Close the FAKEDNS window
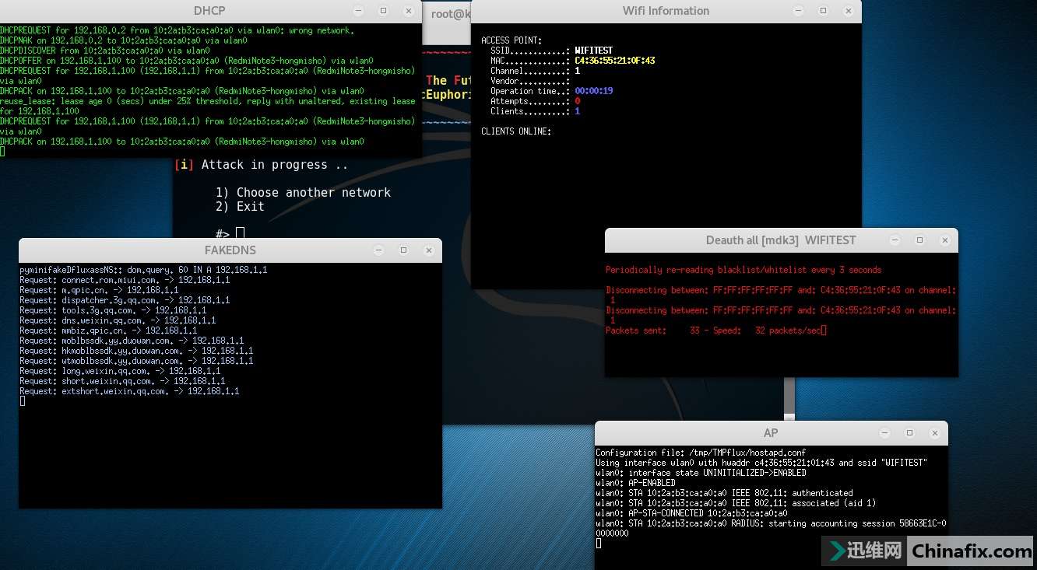This screenshot has height=570, width=1037. coord(429,250)
